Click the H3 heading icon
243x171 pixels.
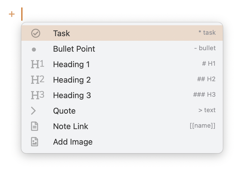37,95
